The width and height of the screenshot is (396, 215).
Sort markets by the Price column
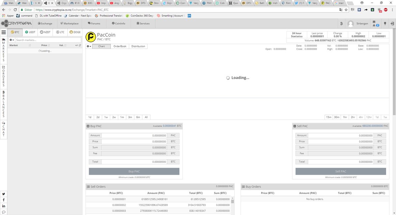46,45
